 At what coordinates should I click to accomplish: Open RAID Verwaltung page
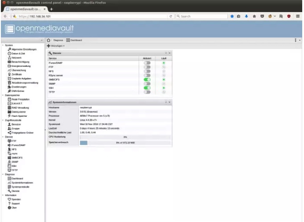[x=18, y=107]
